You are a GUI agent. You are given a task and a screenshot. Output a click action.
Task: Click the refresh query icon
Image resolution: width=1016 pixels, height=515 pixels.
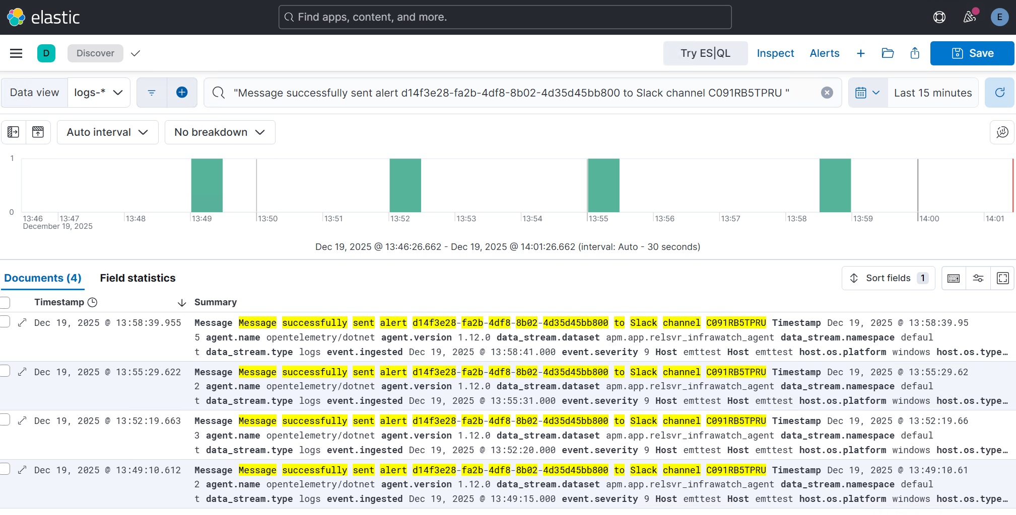999,93
